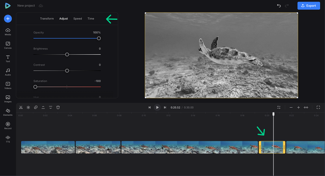Play the video preview
Image resolution: width=325 pixels, height=176 pixels.
click(x=157, y=107)
